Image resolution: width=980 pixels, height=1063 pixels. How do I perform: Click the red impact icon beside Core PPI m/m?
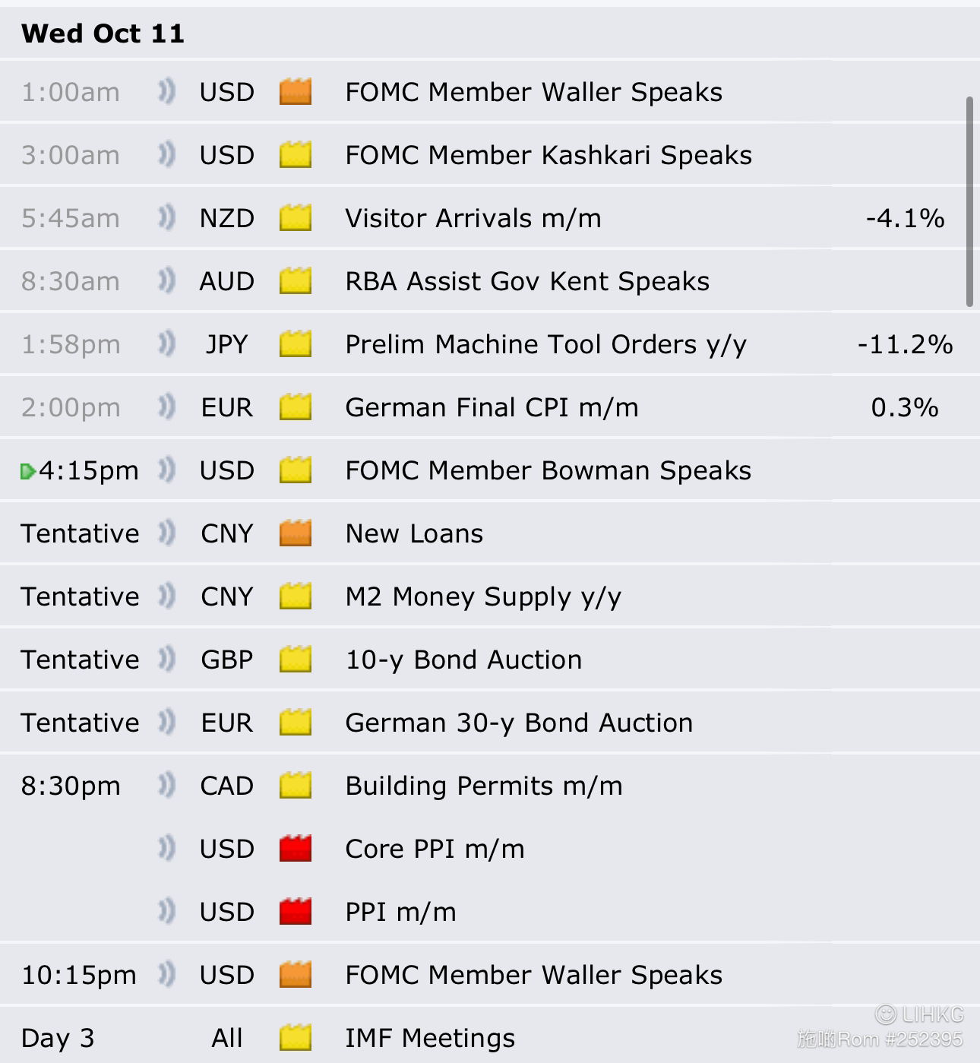[296, 849]
